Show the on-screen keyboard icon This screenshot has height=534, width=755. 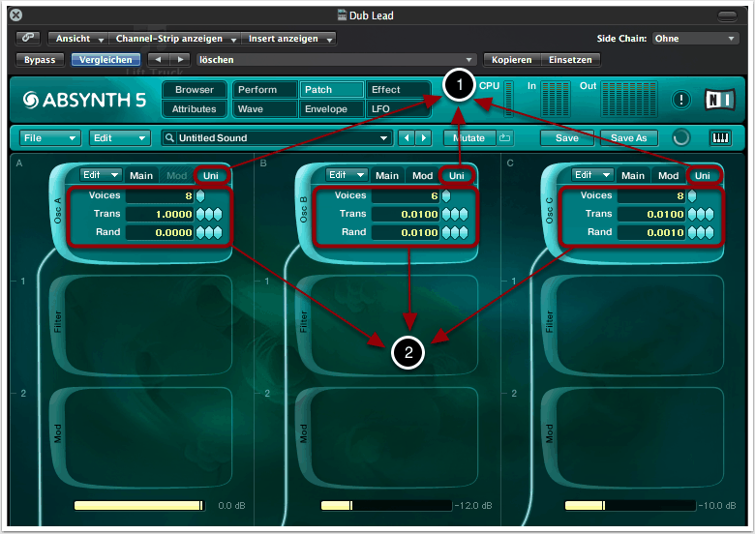pos(721,137)
